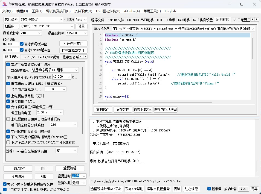Click 重复编程 button
The image size is (261, 194).
[x=70, y=168]
